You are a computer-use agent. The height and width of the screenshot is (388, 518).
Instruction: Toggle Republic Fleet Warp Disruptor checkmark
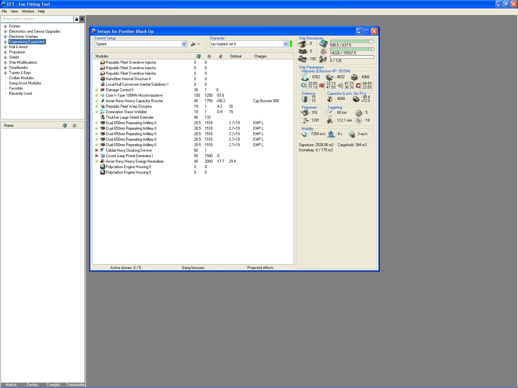coord(96,106)
